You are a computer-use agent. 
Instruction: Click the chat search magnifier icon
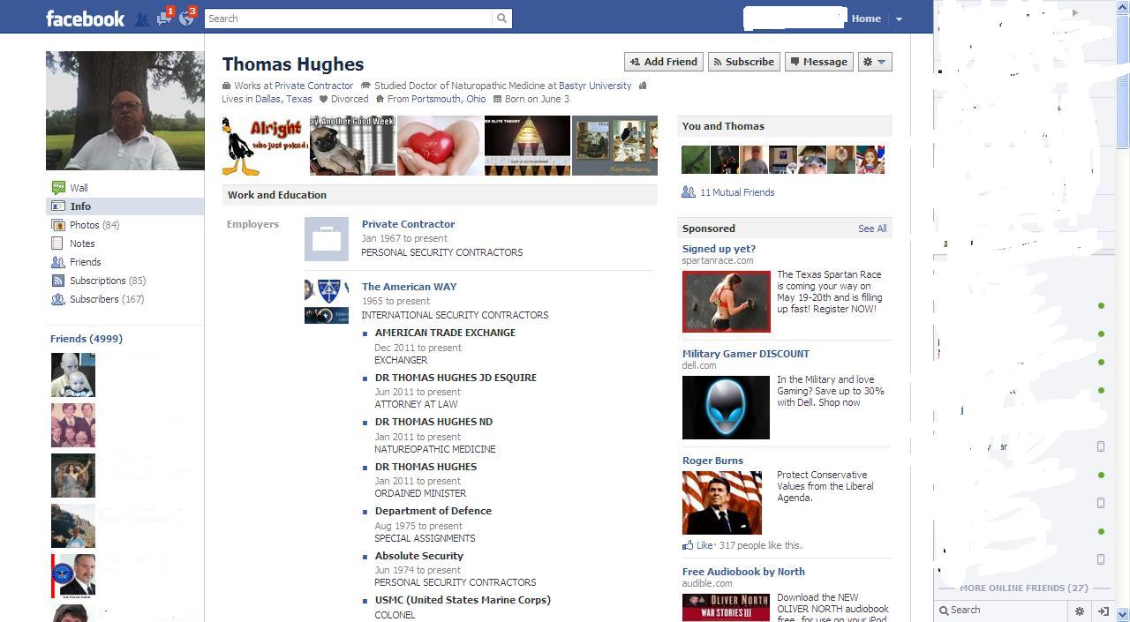tap(944, 610)
